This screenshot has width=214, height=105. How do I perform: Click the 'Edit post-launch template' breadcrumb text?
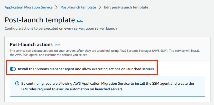(x=126, y=7)
